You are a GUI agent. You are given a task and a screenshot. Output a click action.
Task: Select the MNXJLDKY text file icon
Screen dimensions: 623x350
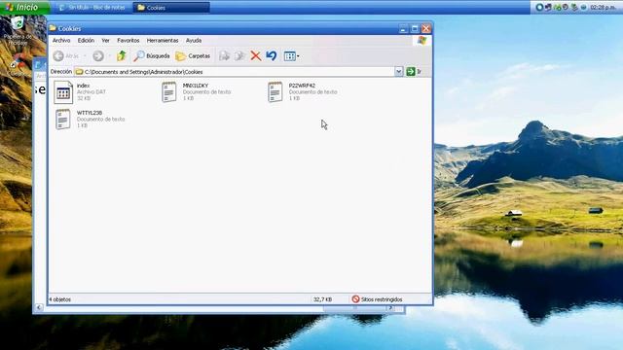point(169,92)
